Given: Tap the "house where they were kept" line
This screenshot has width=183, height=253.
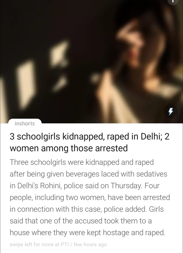Looking at the screenshot, I should [55, 233].
